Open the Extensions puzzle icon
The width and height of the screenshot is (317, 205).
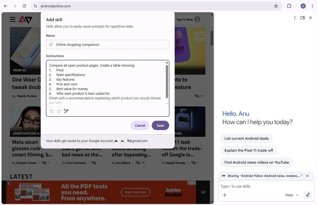coord(289,6)
